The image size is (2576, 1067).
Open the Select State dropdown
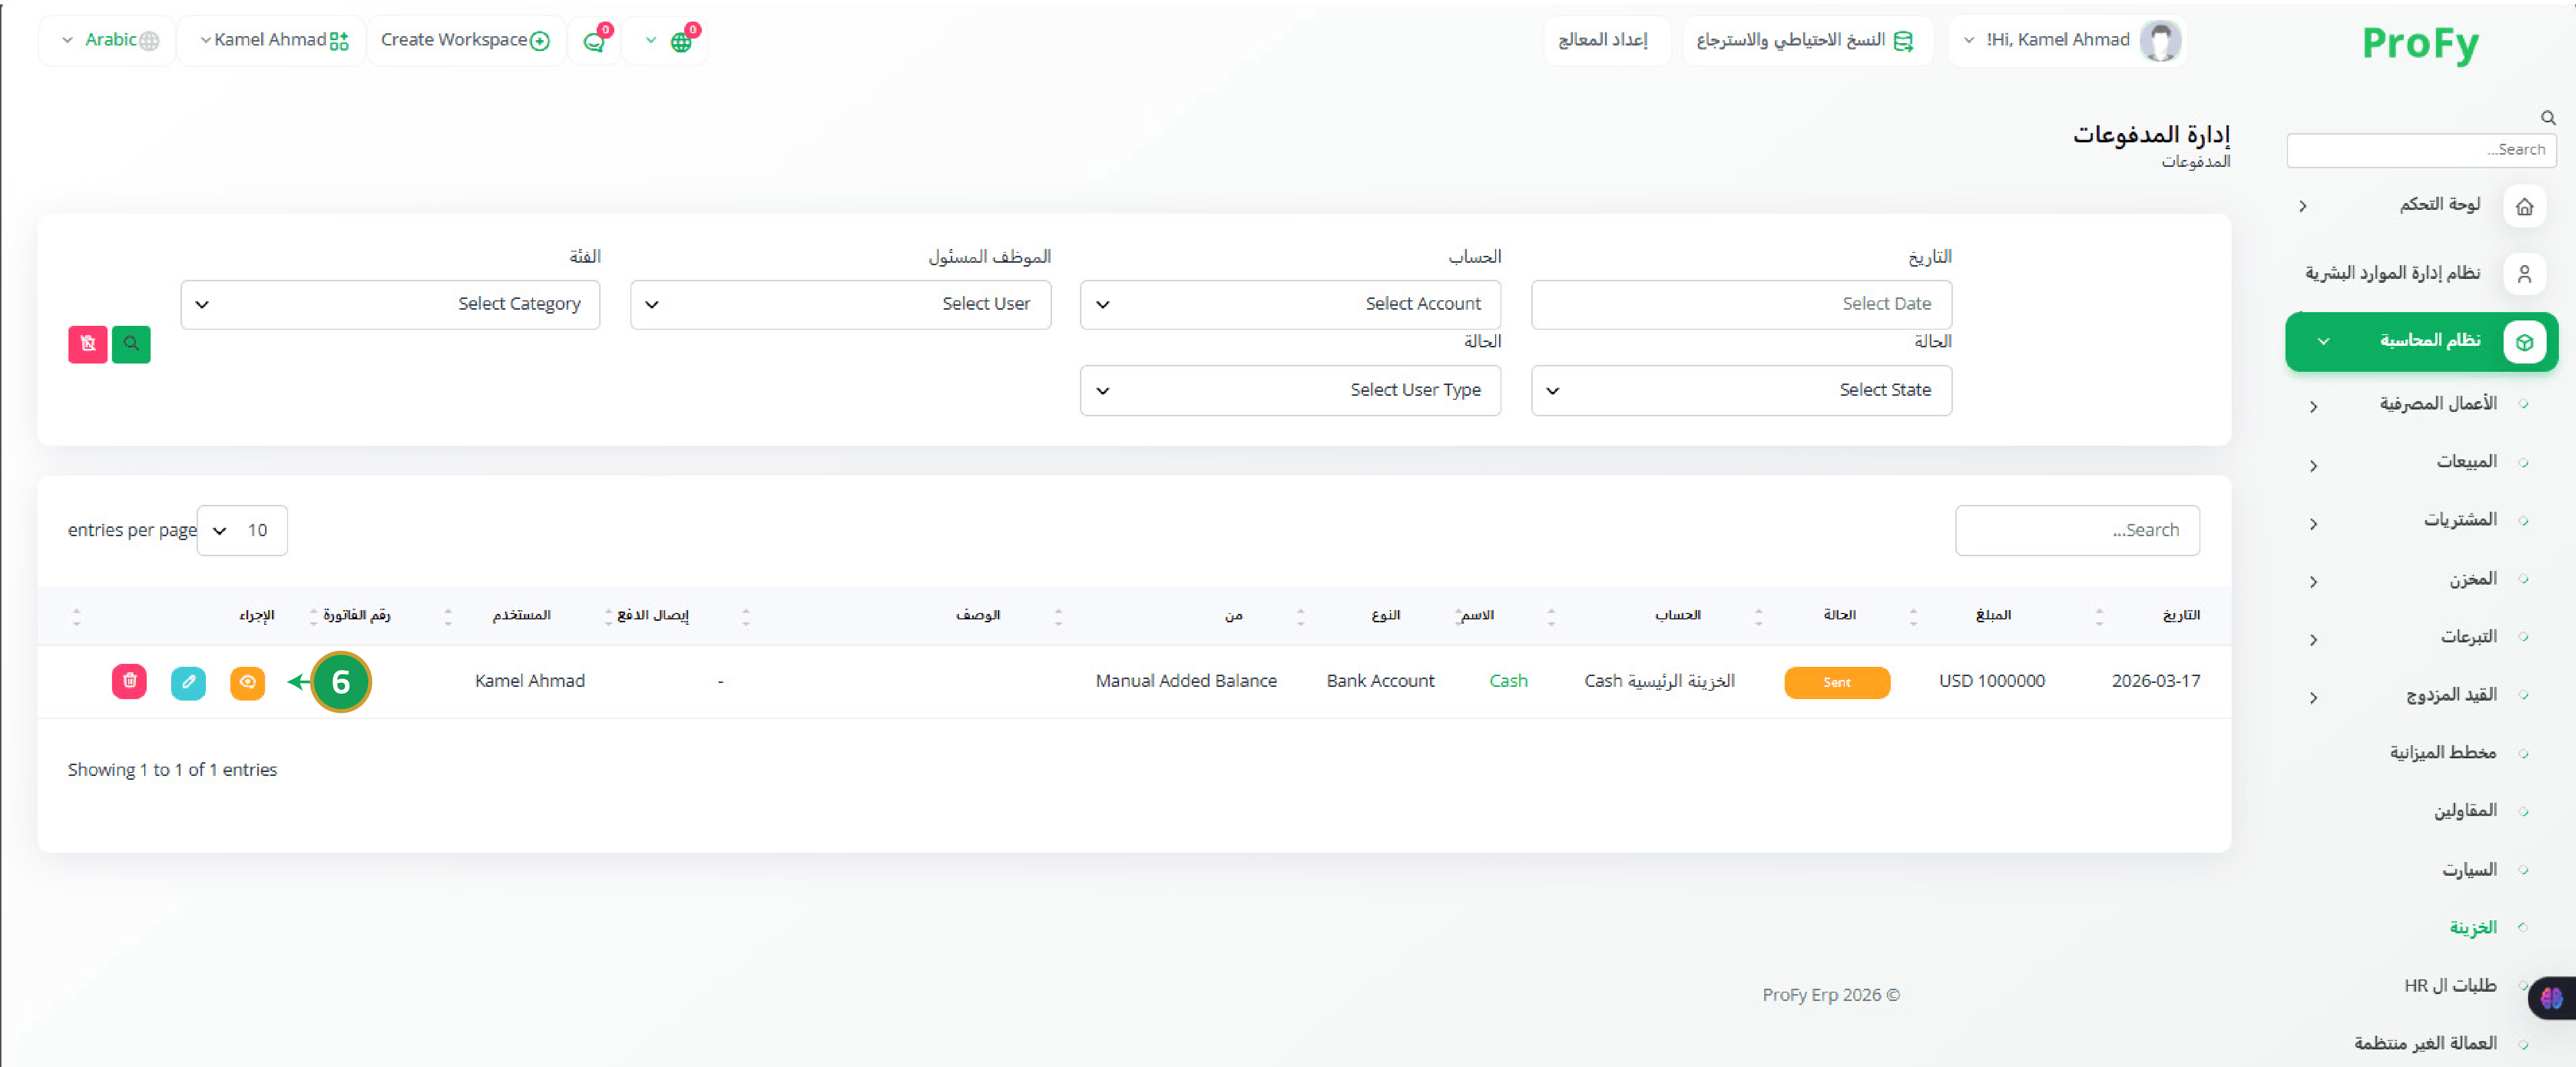[1741, 390]
